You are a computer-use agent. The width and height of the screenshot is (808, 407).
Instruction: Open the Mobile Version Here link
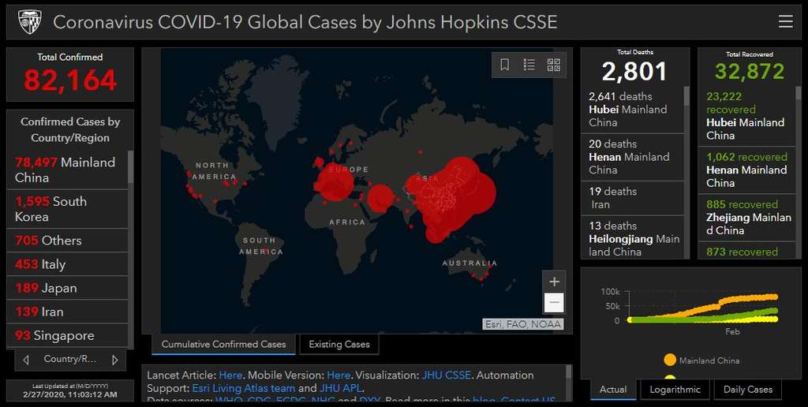click(x=339, y=375)
